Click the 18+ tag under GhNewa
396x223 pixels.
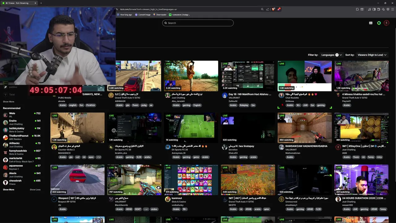[x=298, y=105]
